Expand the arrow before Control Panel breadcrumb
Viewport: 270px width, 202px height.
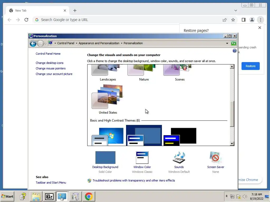pos(55,43)
